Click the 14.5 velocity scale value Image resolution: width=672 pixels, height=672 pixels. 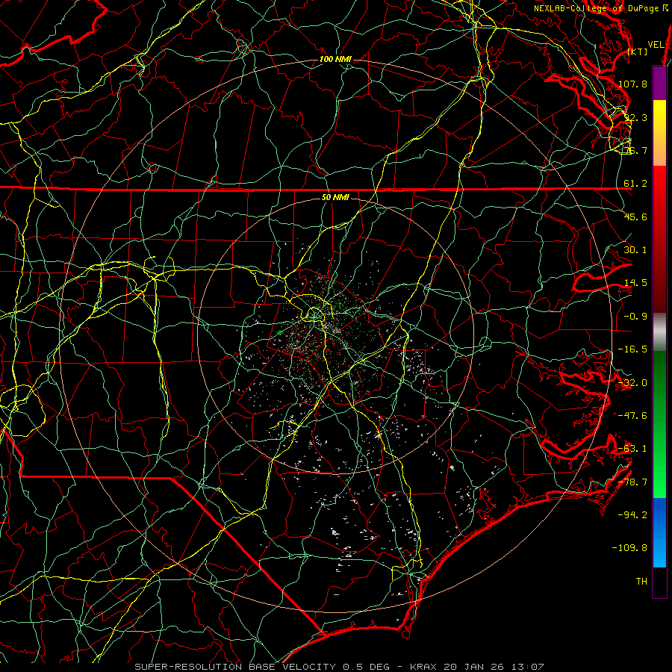point(635,283)
